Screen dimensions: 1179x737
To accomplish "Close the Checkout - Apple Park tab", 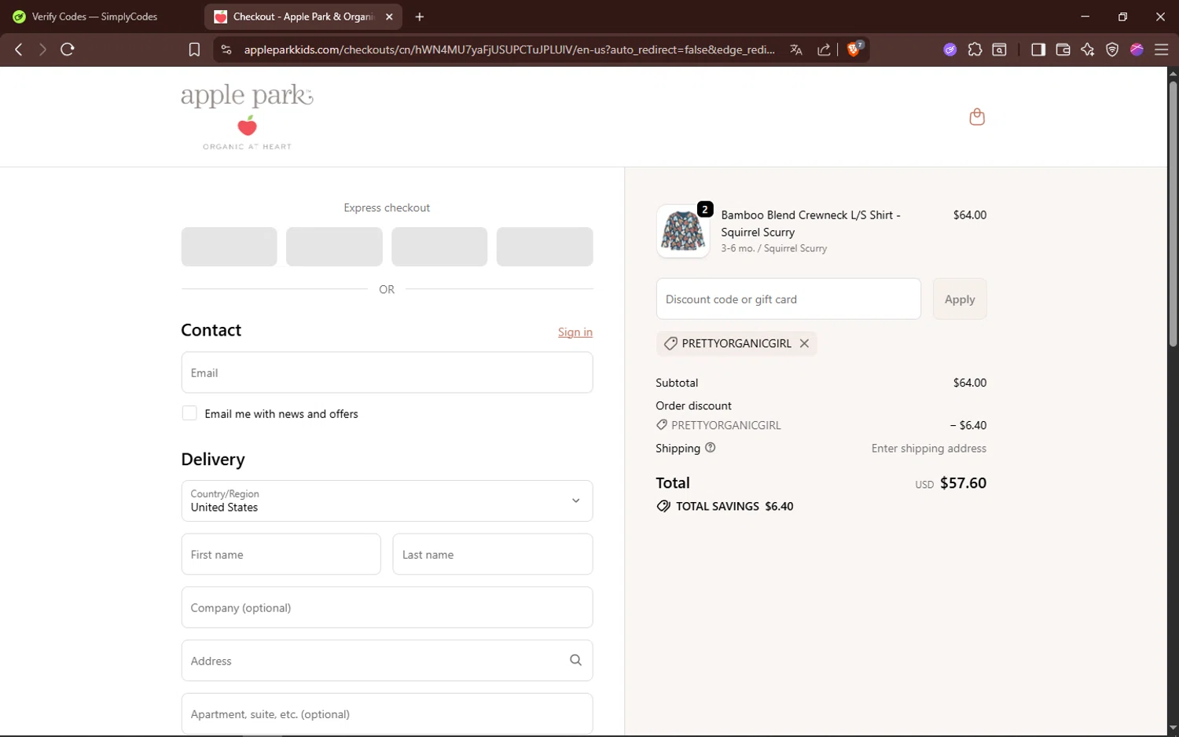I will [389, 16].
